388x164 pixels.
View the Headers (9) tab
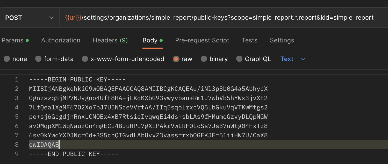click(x=110, y=40)
